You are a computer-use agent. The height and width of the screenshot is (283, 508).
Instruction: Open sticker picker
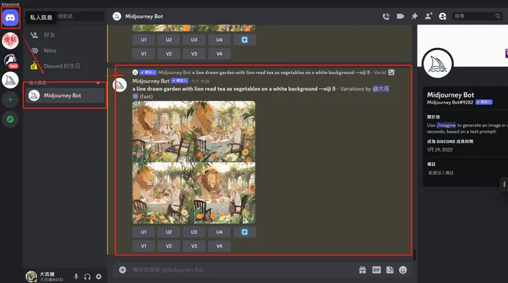(x=390, y=270)
